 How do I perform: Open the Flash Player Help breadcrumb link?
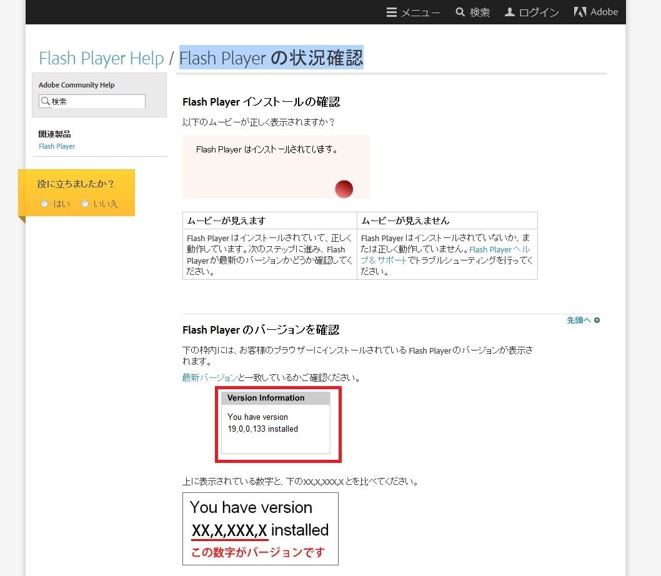(x=101, y=58)
